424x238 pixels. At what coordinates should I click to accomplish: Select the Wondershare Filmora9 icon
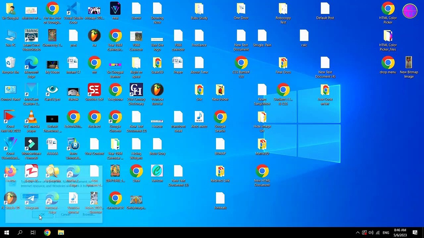click(x=31, y=149)
